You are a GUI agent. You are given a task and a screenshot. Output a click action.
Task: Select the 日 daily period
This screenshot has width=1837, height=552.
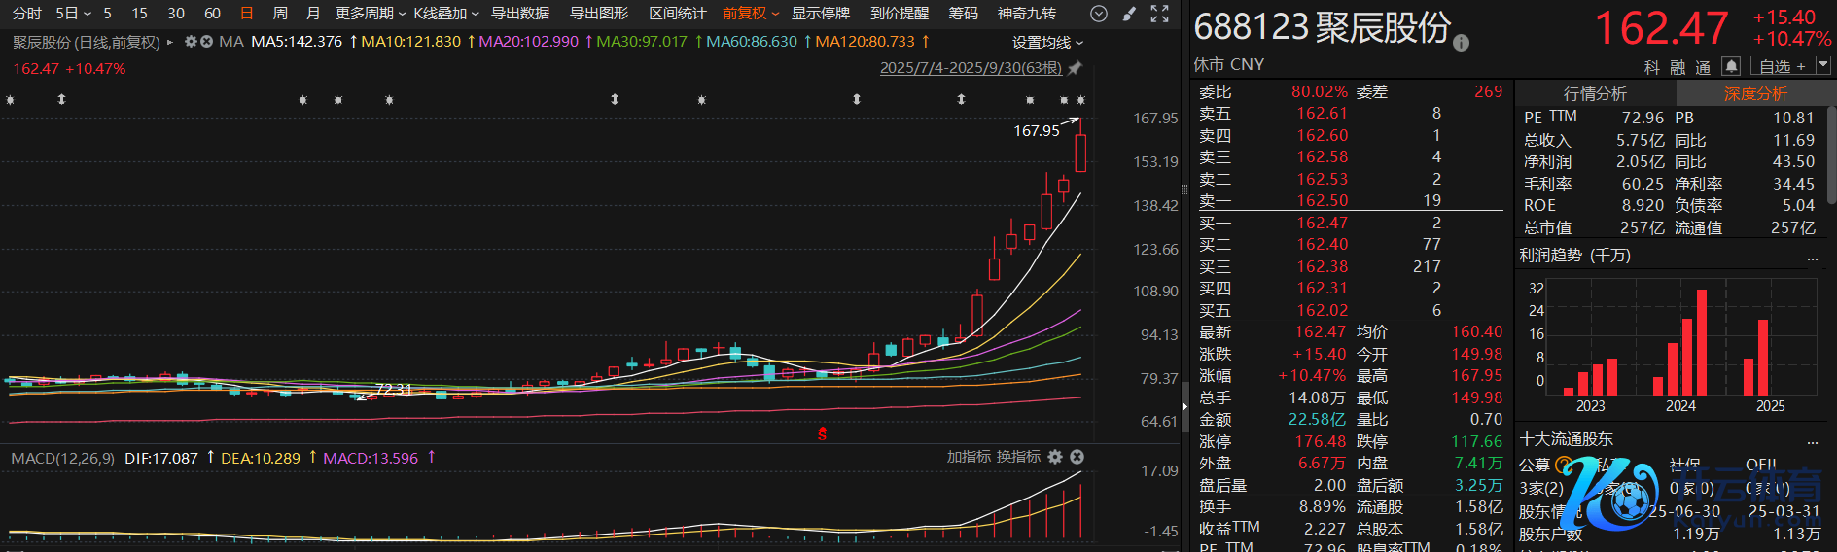tap(247, 14)
